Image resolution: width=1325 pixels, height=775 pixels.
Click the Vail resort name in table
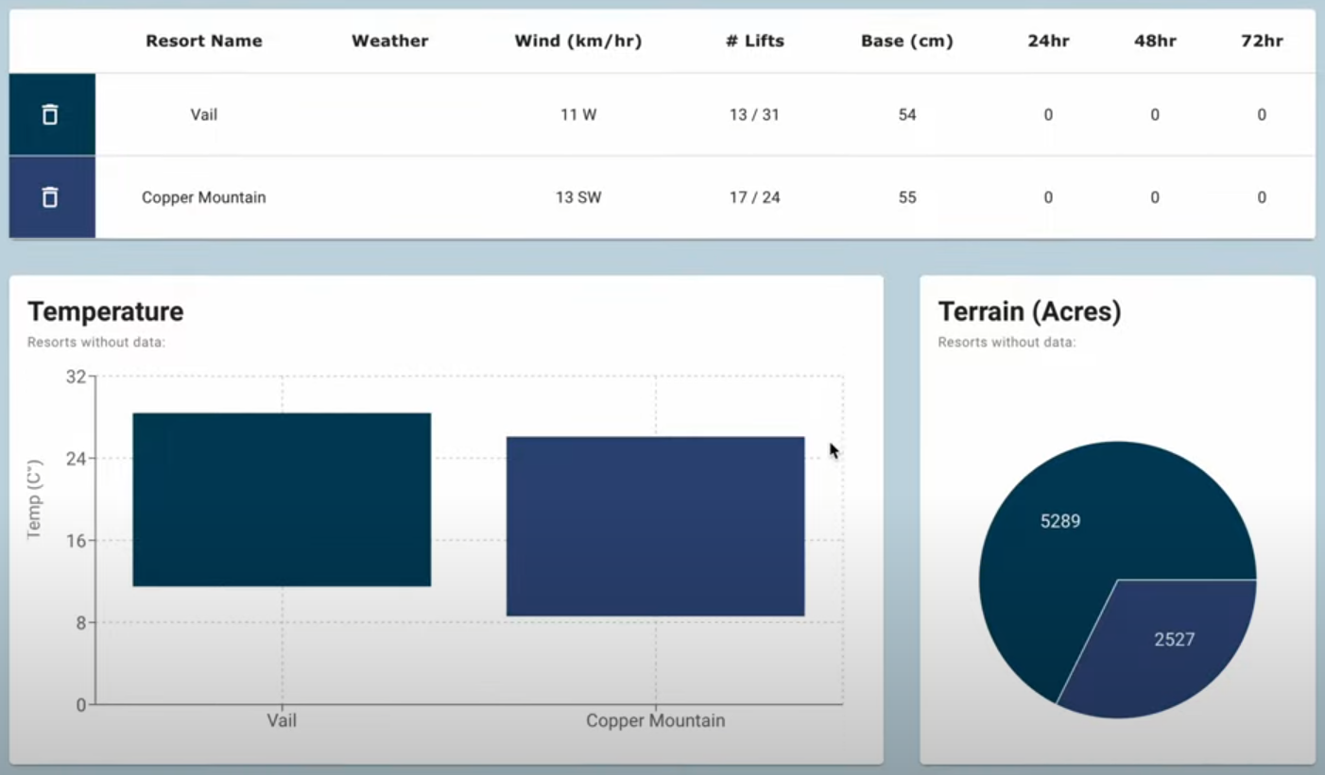(204, 114)
